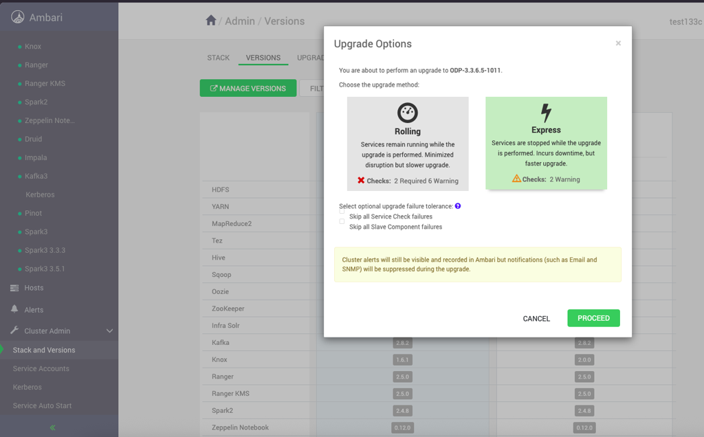The height and width of the screenshot is (437, 704).
Task: Enable Skip all Service Check failures
Action: click(x=342, y=212)
